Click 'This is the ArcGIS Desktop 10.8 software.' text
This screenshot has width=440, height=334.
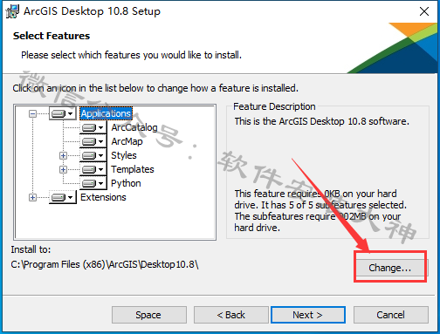(321, 121)
